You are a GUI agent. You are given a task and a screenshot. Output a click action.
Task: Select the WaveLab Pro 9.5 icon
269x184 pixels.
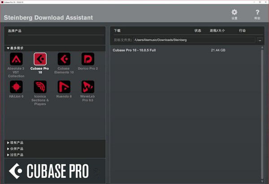click(87, 87)
